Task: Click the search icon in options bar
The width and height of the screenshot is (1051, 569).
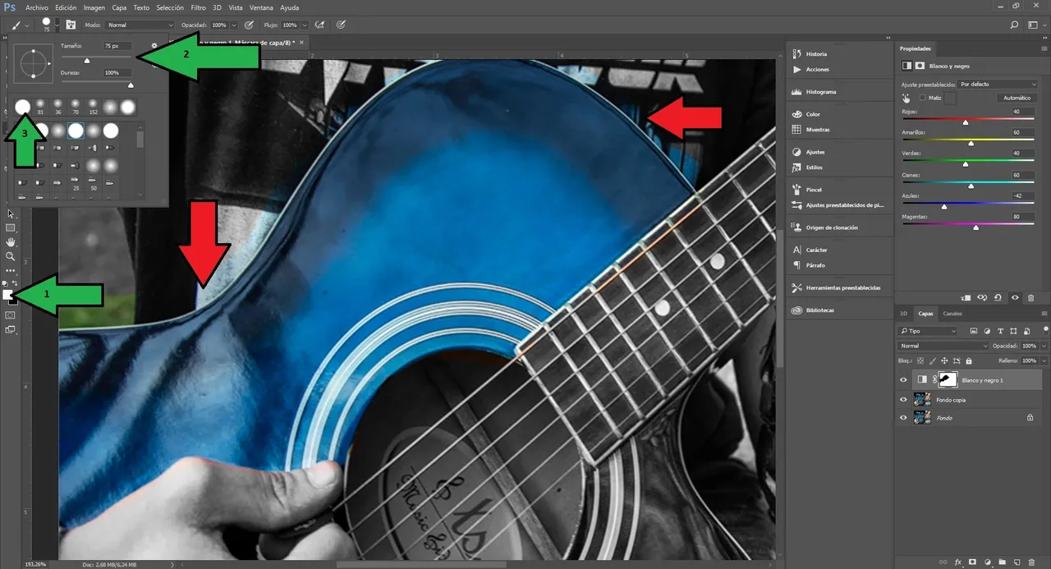Action: [x=1015, y=25]
